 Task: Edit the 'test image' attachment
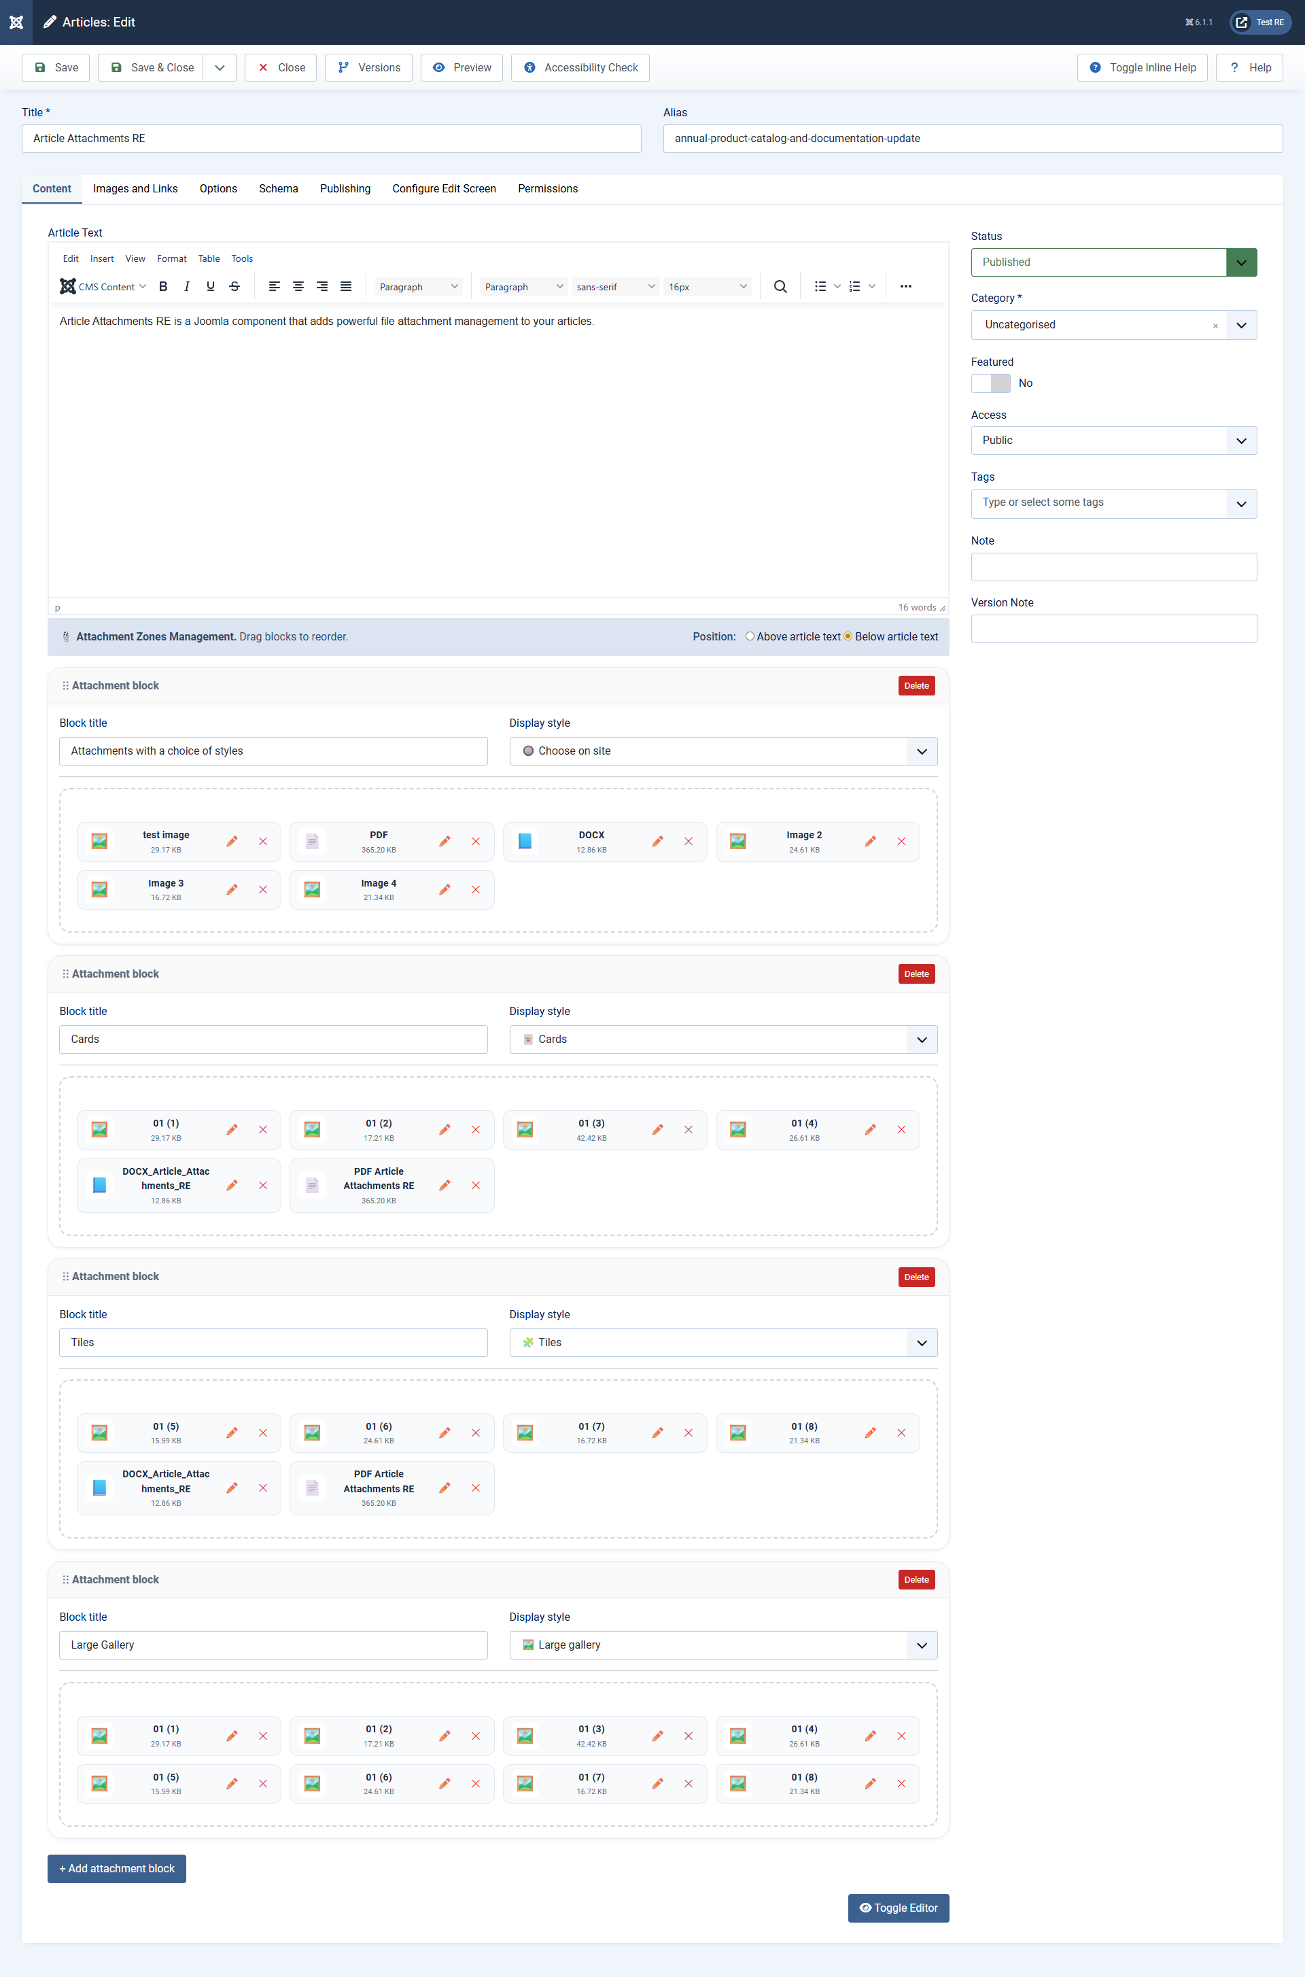232,842
